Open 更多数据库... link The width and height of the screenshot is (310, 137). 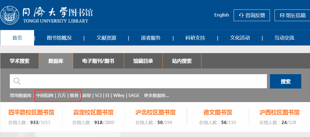(156, 96)
